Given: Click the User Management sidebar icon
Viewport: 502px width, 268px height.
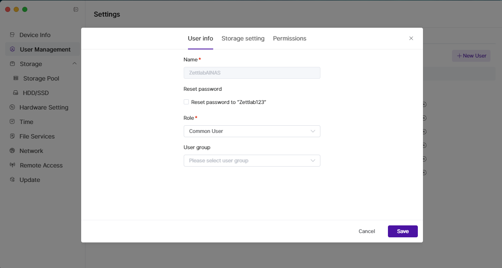Looking at the screenshot, I should tap(12, 49).
